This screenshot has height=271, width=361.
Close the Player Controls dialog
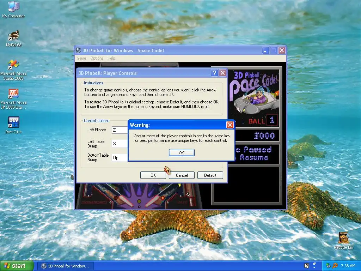pyautogui.click(x=223, y=73)
